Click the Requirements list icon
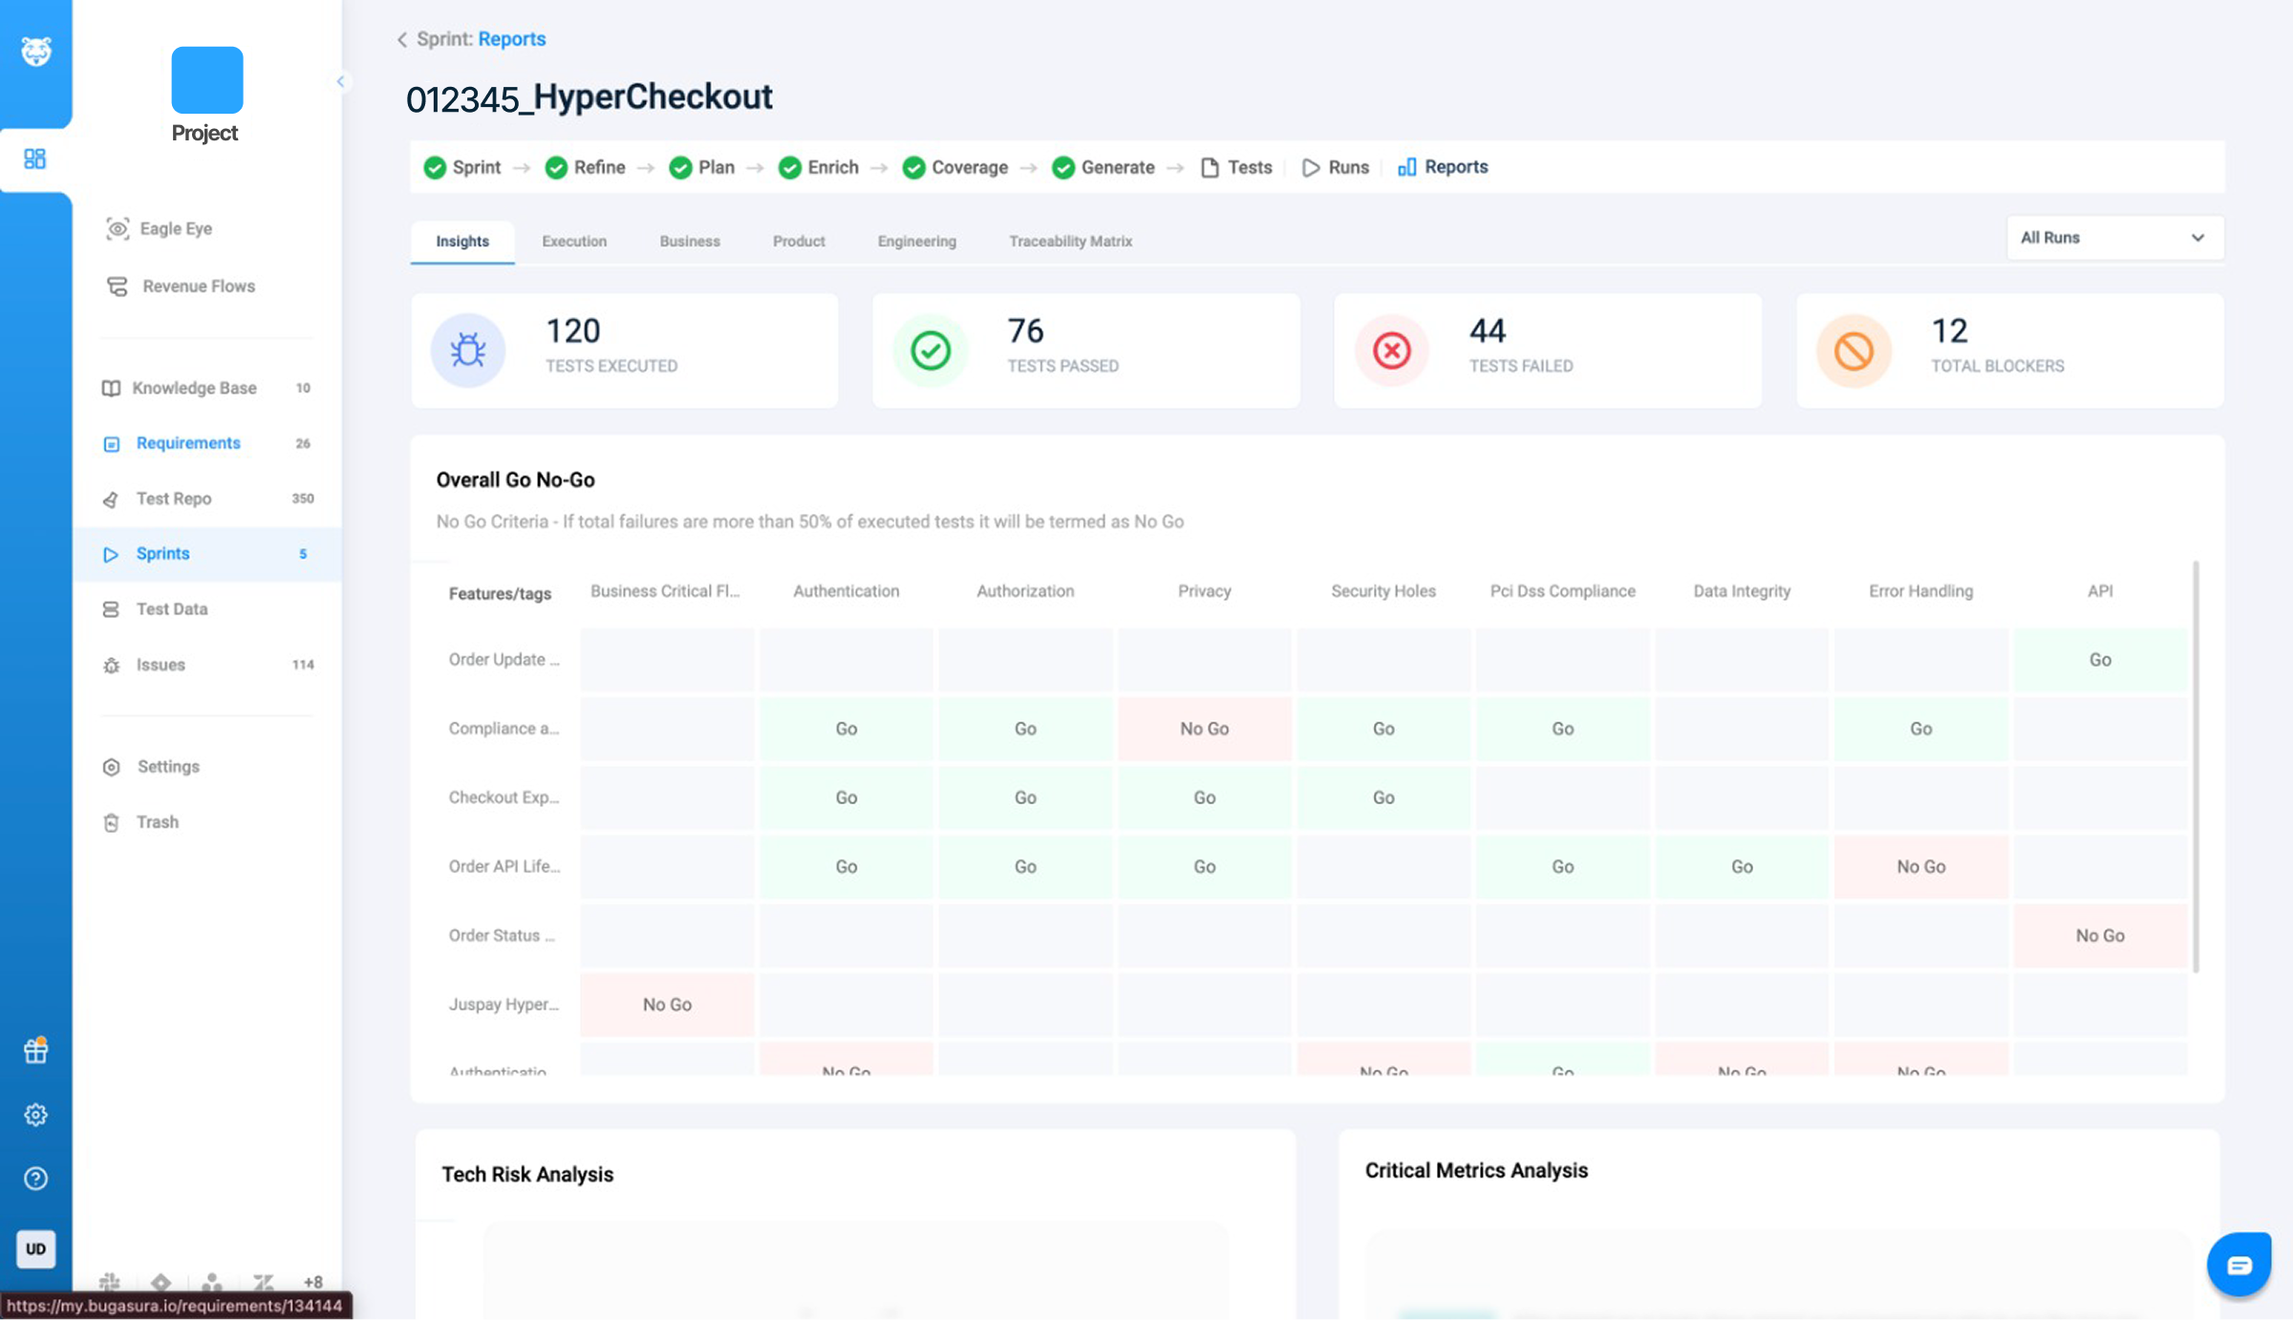This screenshot has width=2293, height=1320. 111,443
